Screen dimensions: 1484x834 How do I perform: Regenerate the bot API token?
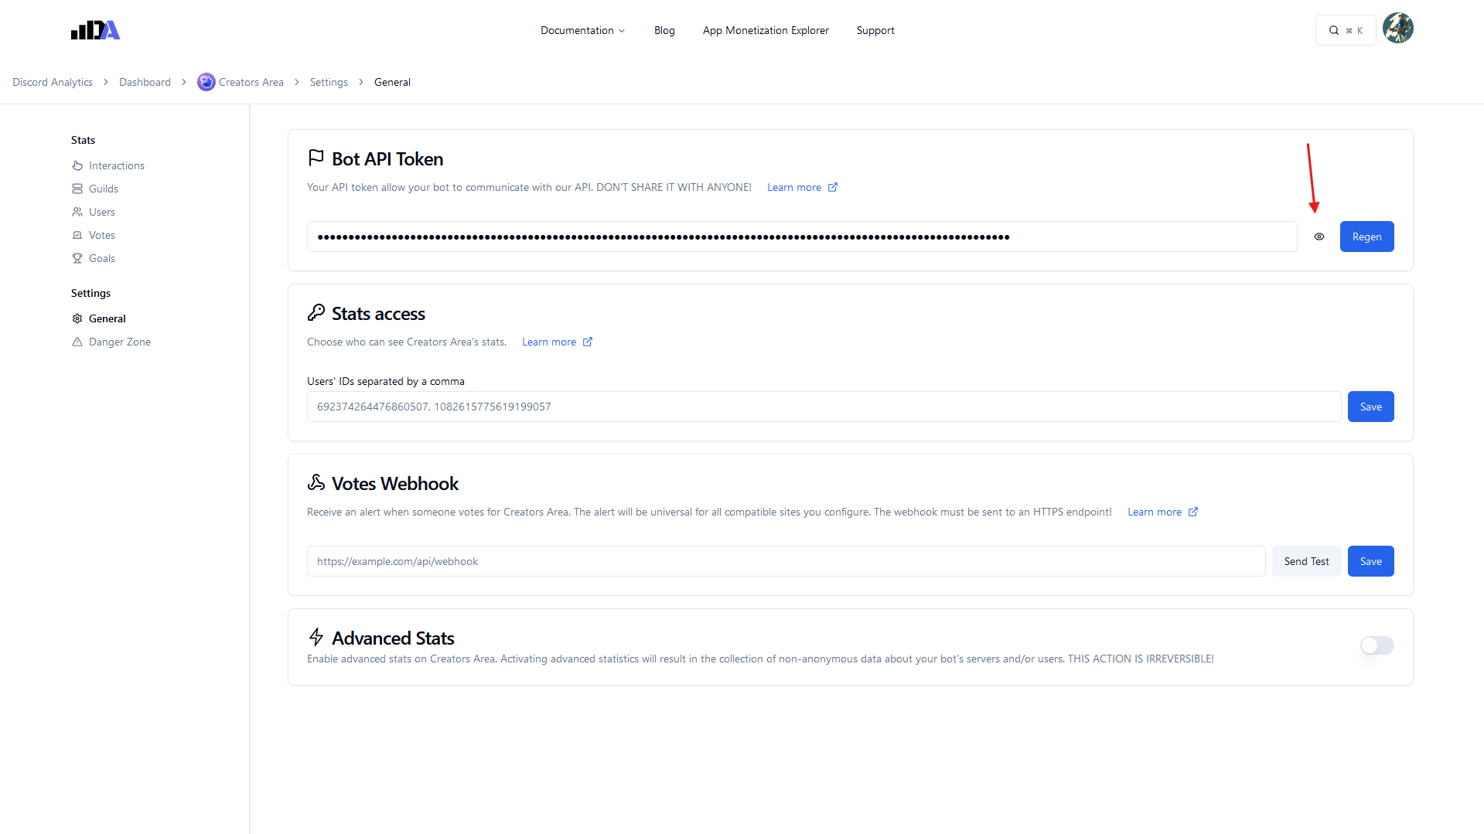[x=1366, y=237]
